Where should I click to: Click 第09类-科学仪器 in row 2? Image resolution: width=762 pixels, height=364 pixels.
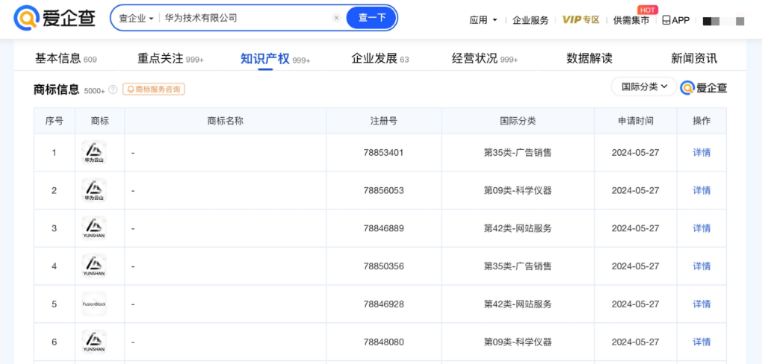click(518, 190)
